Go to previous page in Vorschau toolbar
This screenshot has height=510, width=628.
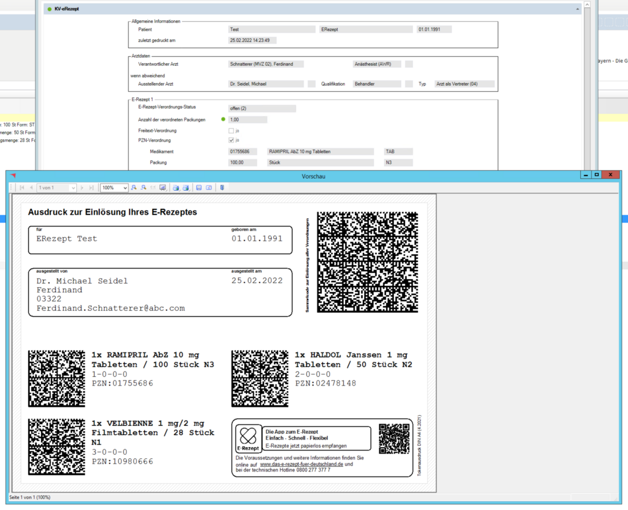[31, 188]
